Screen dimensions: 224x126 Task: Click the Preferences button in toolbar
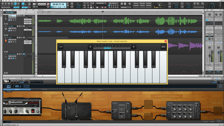[x=142, y=3]
